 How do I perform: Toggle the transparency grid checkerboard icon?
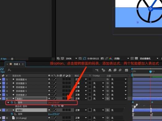pyautogui.click(x=136, y=58)
